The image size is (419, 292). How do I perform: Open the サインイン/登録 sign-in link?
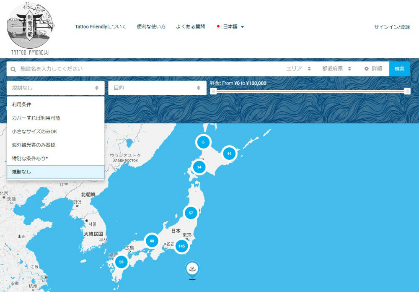tap(392, 27)
